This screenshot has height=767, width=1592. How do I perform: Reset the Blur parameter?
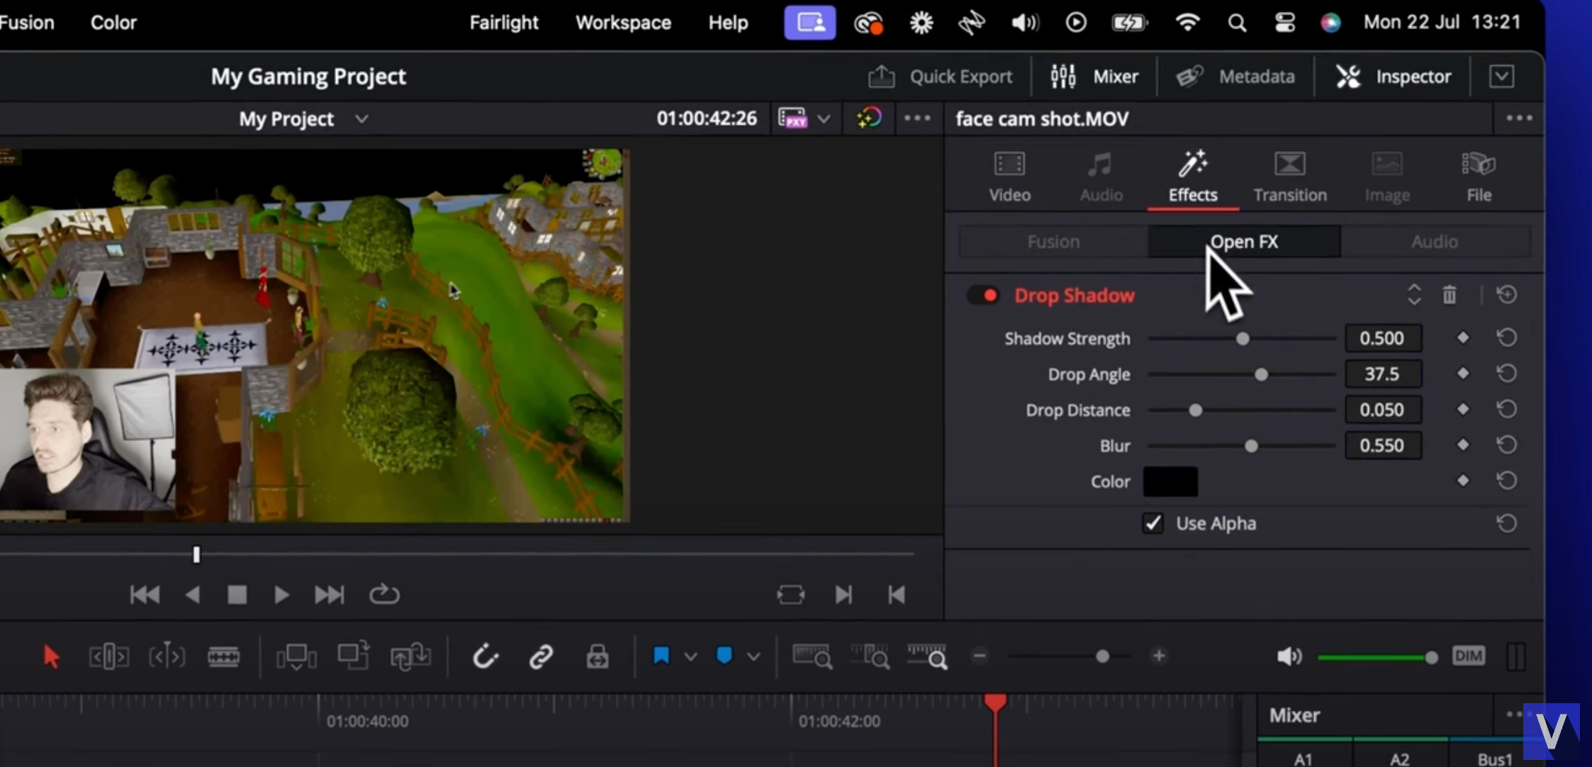click(x=1507, y=444)
